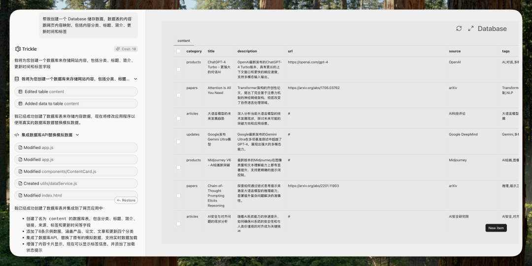Viewport: 532px width, 266px height.
Task: Click the source column header
Action: pyautogui.click(x=455, y=51)
